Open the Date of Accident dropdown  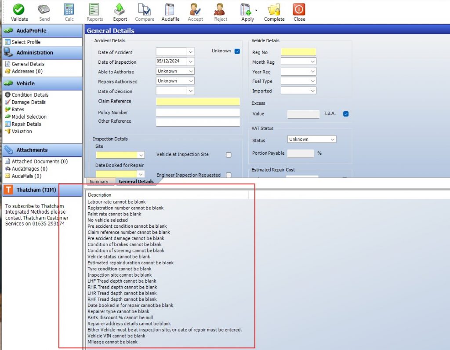191,52
